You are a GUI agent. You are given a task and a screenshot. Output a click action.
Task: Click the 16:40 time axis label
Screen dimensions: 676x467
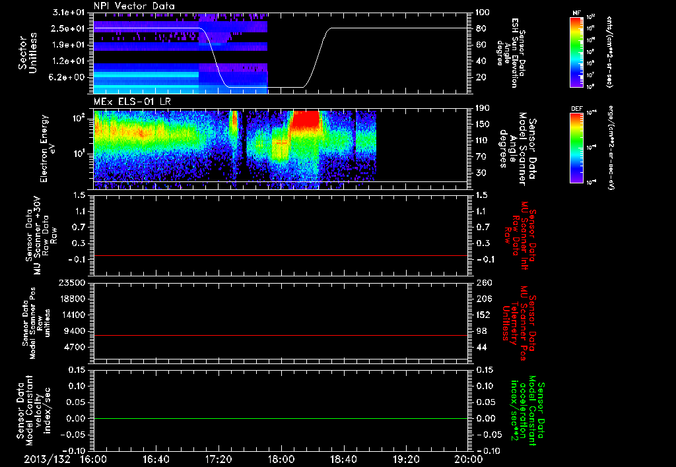pos(156,459)
